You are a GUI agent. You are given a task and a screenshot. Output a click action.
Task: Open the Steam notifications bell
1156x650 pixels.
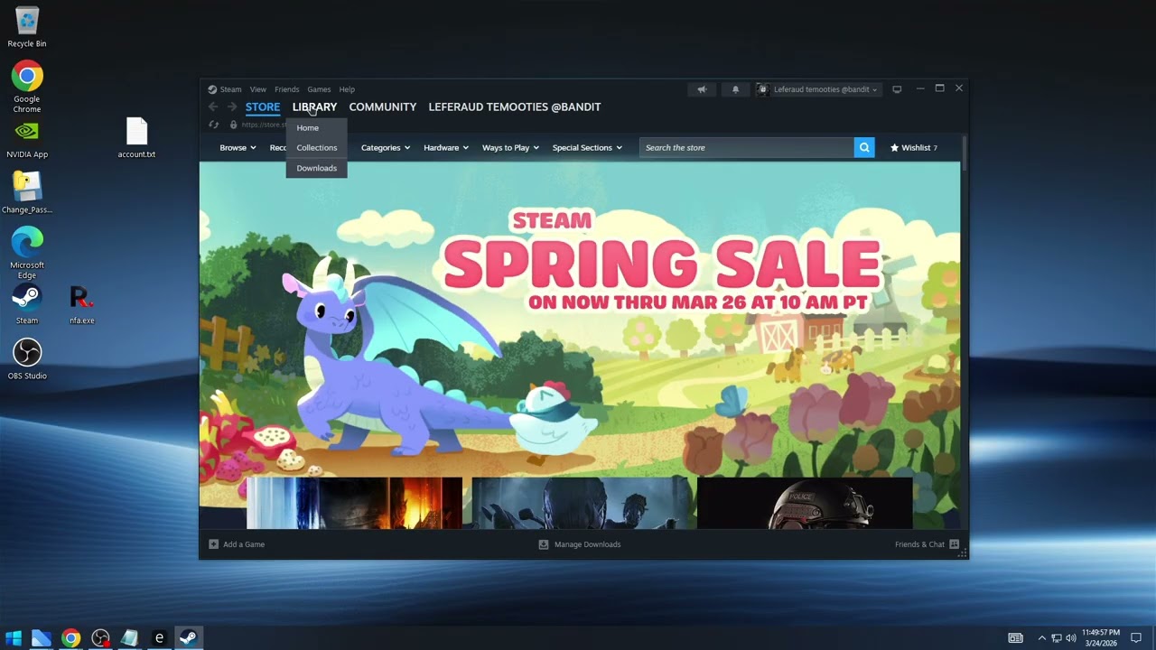[x=735, y=89]
